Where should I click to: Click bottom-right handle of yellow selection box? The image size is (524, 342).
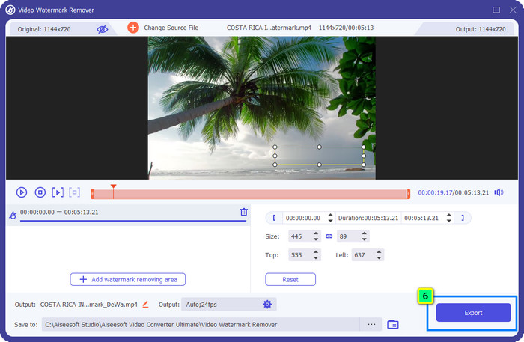point(364,165)
